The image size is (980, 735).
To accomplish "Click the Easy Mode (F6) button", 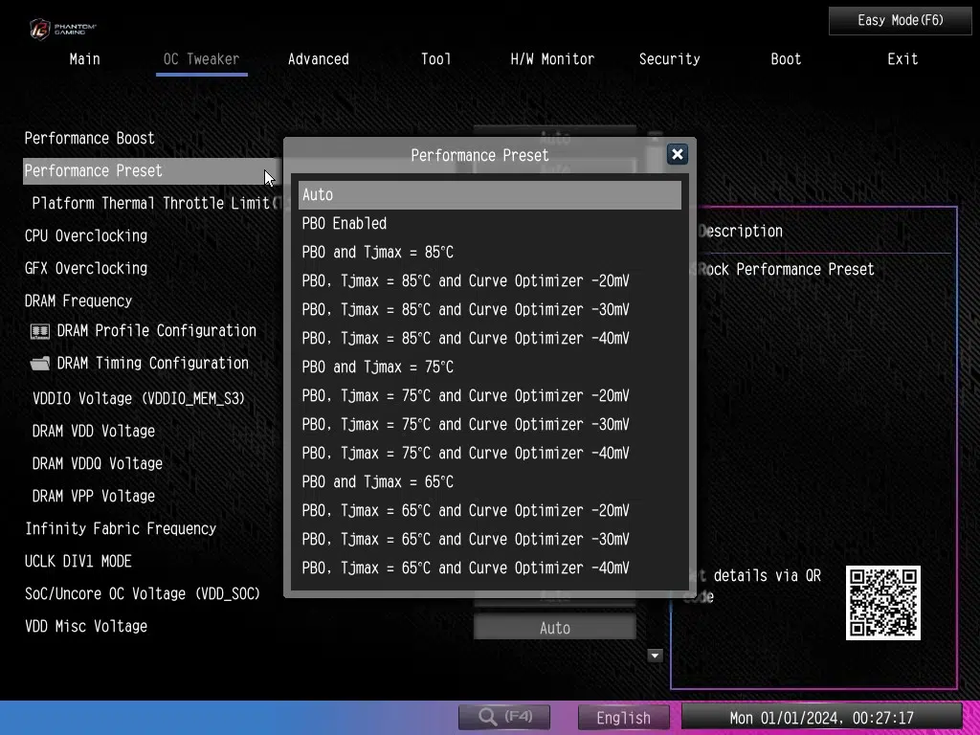I will pos(900,20).
